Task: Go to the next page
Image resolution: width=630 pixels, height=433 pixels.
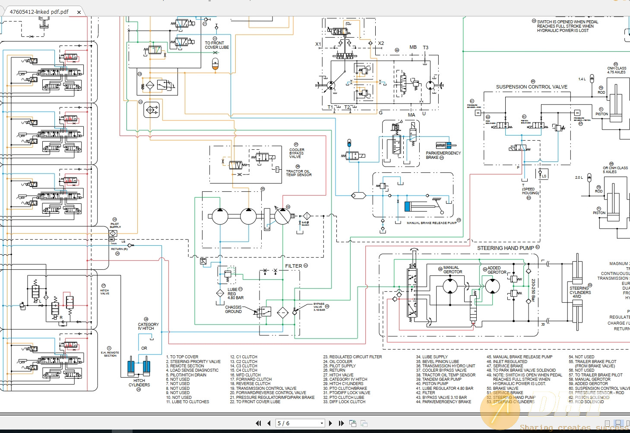Action: (x=331, y=424)
